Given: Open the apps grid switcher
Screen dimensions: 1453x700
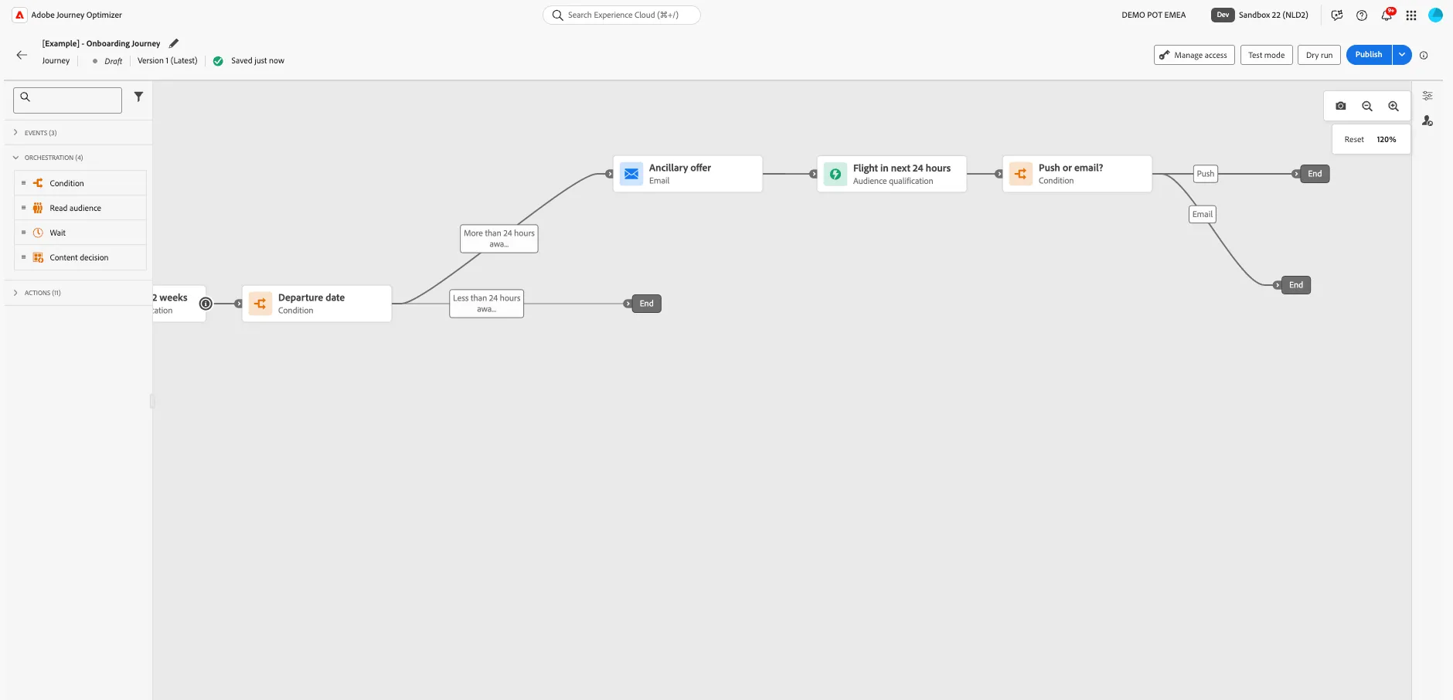Looking at the screenshot, I should coord(1411,15).
